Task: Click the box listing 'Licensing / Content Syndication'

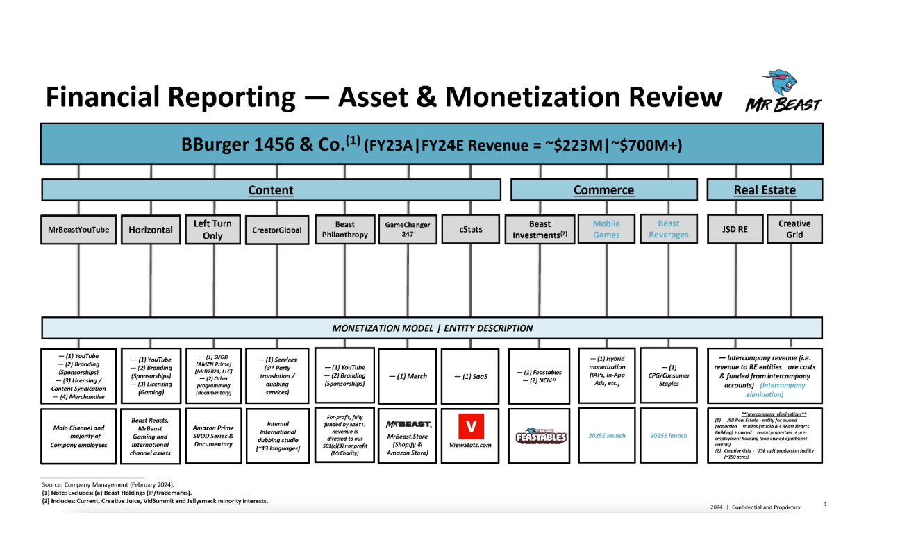Action: 78,375
